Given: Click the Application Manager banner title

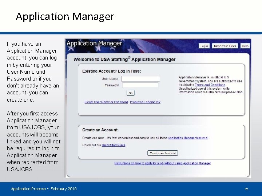Looking at the screenshot, I should click(x=94, y=43).
